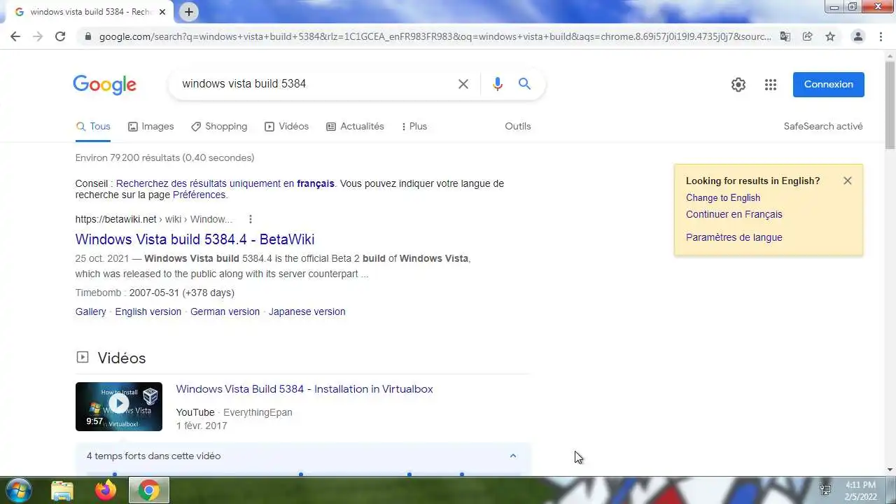Click Change to English
The width and height of the screenshot is (896, 504).
tap(723, 197)
